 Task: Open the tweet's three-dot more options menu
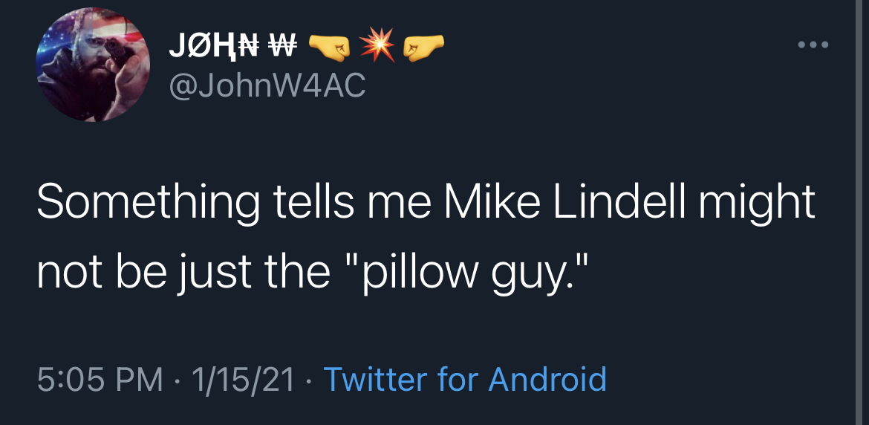pyautogui.click(x=813, y=45)
